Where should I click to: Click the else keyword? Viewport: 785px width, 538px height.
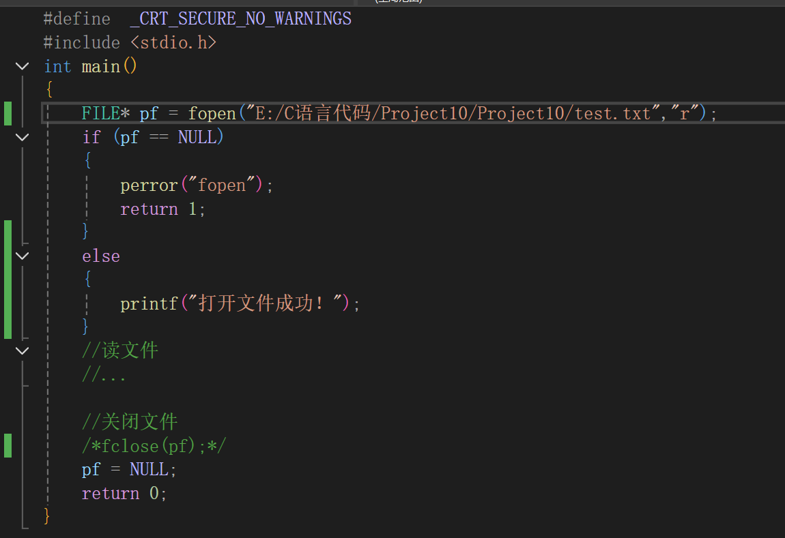[101, 256]
